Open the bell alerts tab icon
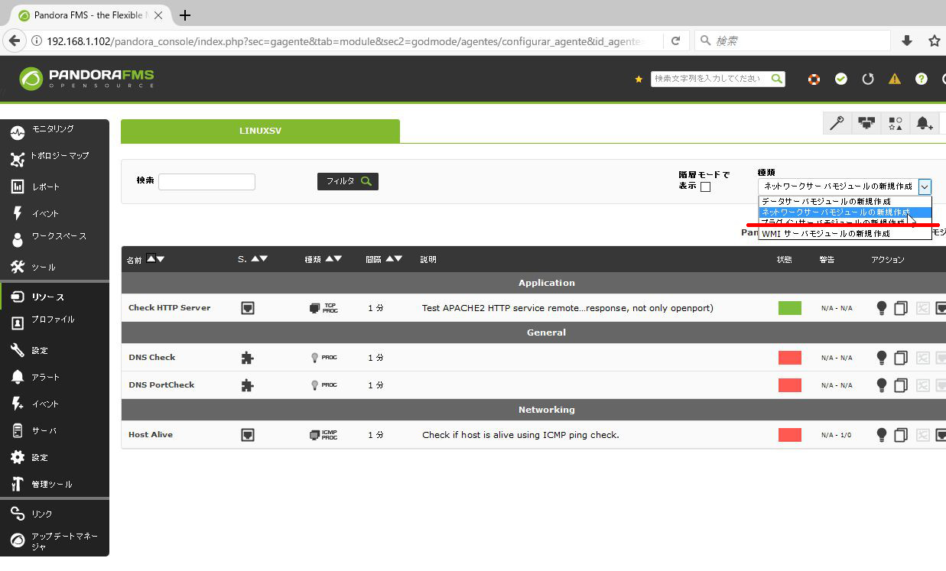The width and height of the screenshot is (946, 571). (x=924, y=123)
